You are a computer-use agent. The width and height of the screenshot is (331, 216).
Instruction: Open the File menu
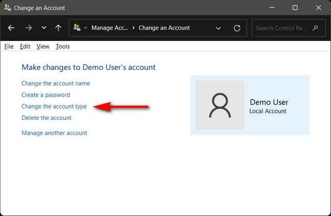tap(9, 47)
